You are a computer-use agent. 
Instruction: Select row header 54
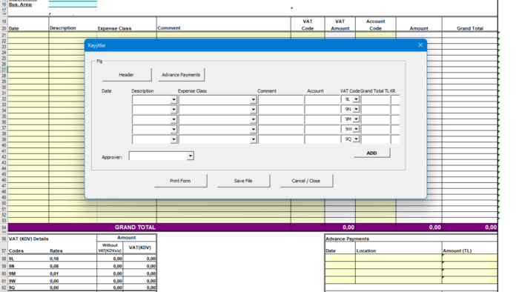(x=4, y=228)
